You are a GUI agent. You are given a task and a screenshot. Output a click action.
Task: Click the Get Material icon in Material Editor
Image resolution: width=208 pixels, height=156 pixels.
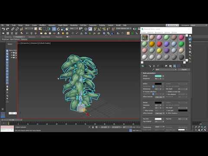[x=143, y=66]
